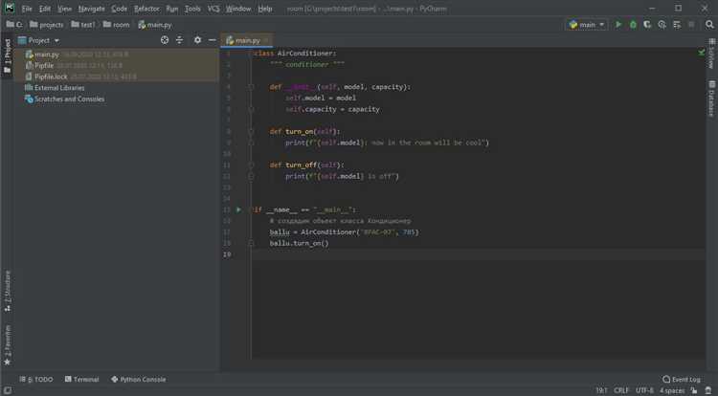Open Search Everywhere magnifier icon
718x396 pixels.
click(709, 25)
